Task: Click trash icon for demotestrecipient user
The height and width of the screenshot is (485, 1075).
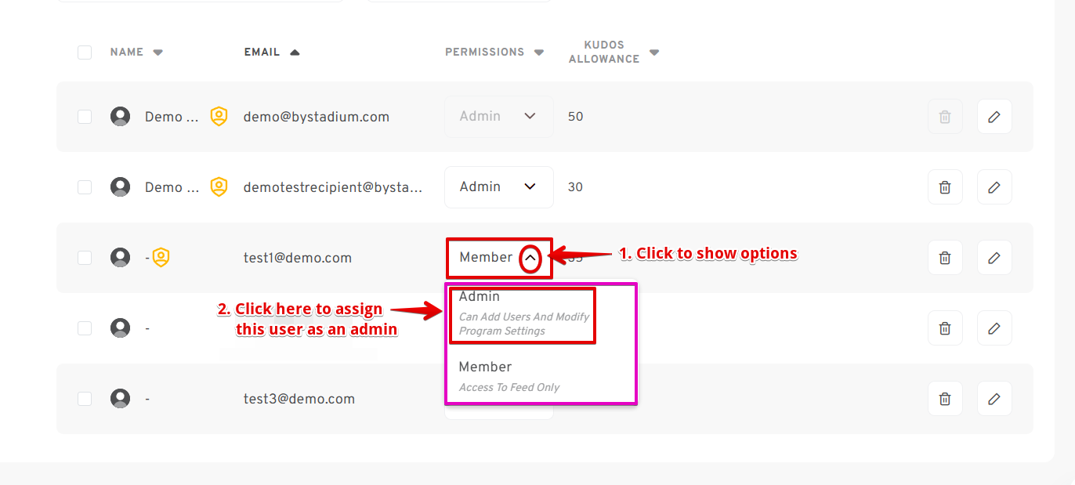Action: tap(945, 187)
